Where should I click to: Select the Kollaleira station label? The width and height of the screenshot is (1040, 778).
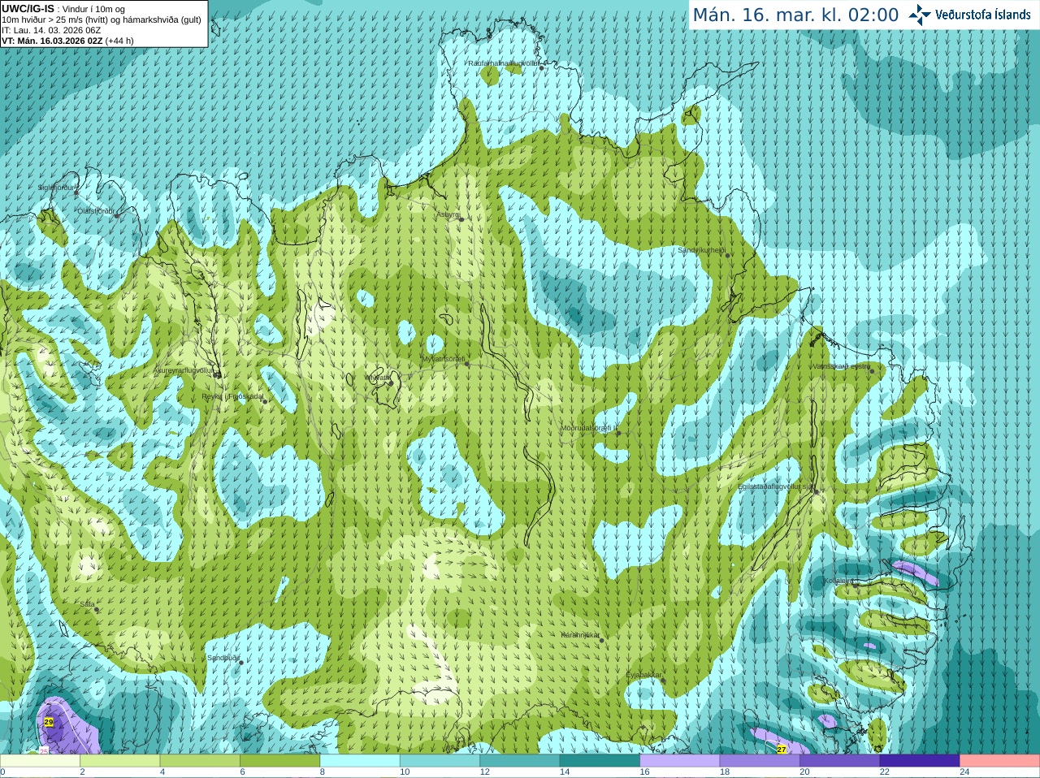click(838, 581)
